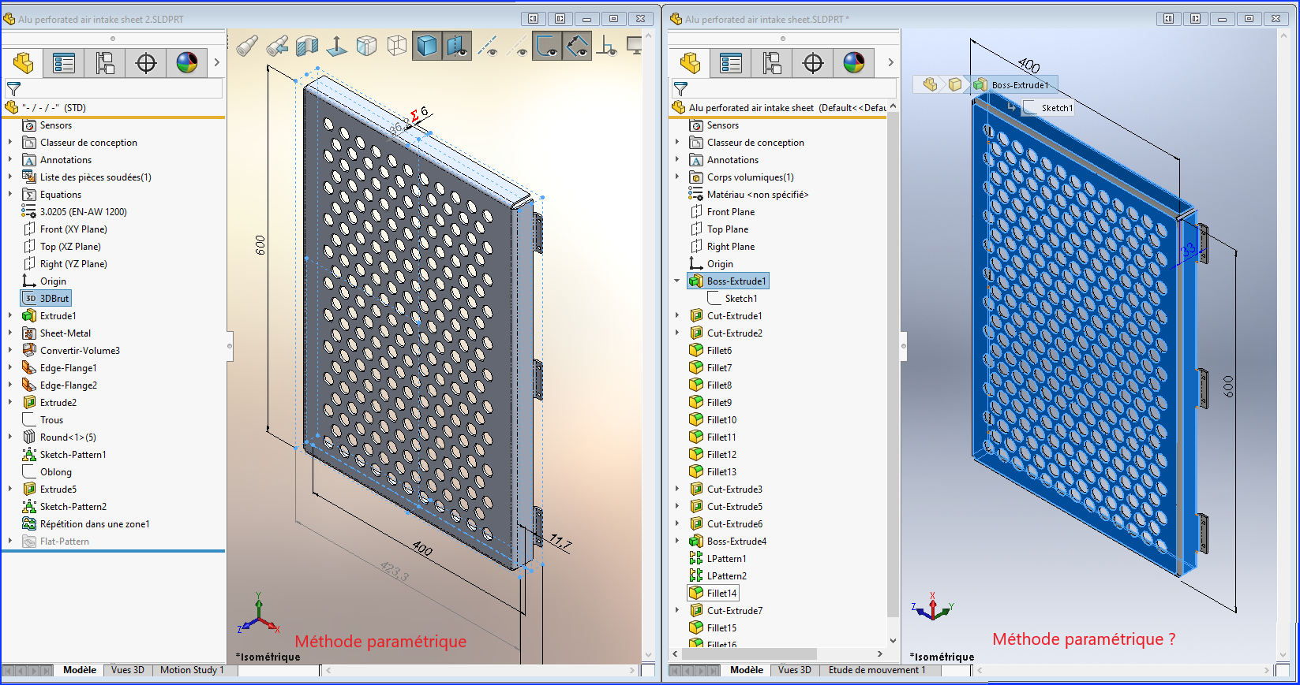Open View Orientation in left window toolbar
This screenshot has width=1300, height=685.
click(x=366, y=46)
